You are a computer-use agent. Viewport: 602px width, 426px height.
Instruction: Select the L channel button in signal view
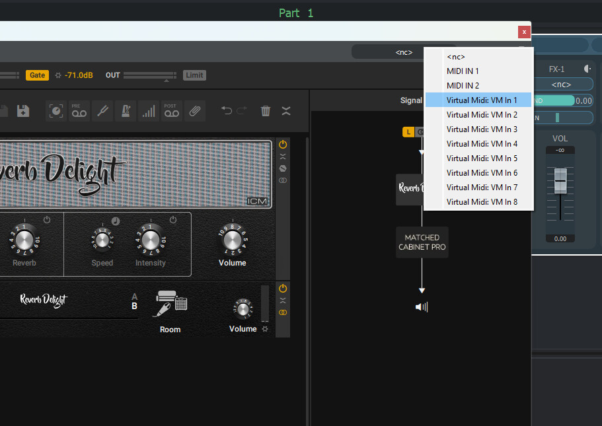408,132
